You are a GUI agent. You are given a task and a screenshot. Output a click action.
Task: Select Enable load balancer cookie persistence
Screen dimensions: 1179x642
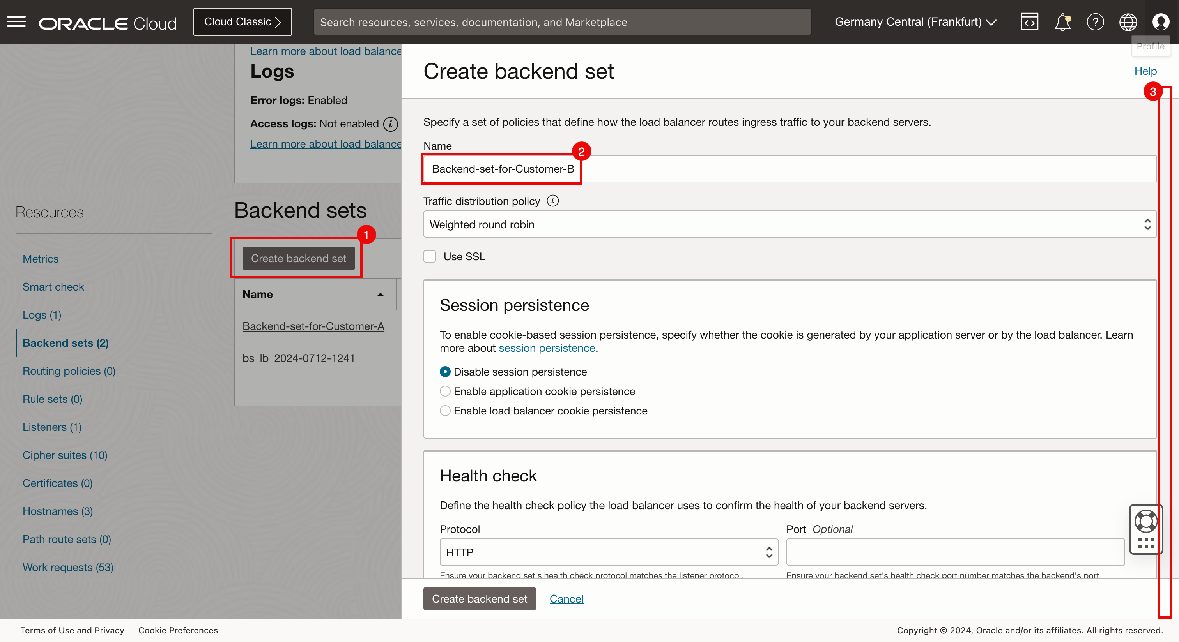point(445,411)
